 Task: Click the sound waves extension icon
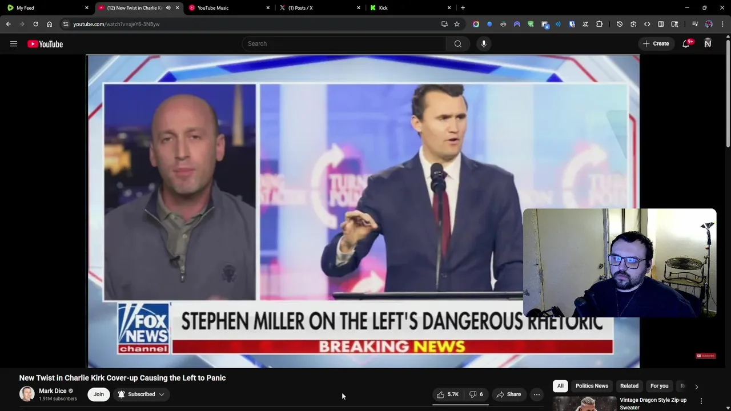558,24
